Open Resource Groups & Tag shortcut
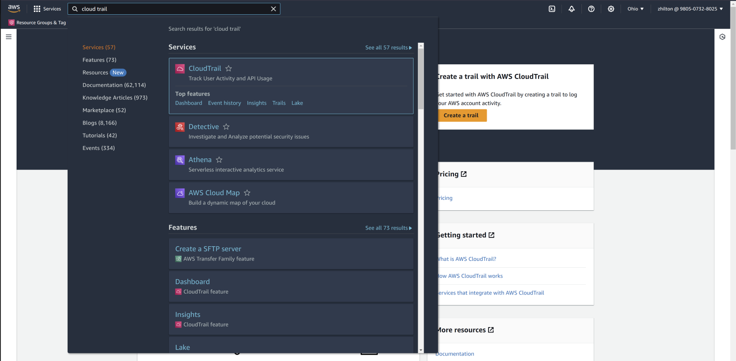This screenshot has height=361, width=736. [37, 23]
